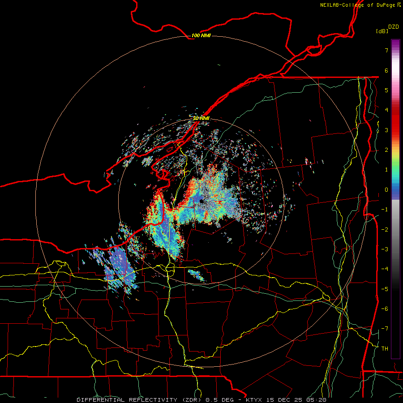This screenshot has width=403, height=403.
Task: Click the 100 NMI range ring label
Action: (x=201, y=35)
